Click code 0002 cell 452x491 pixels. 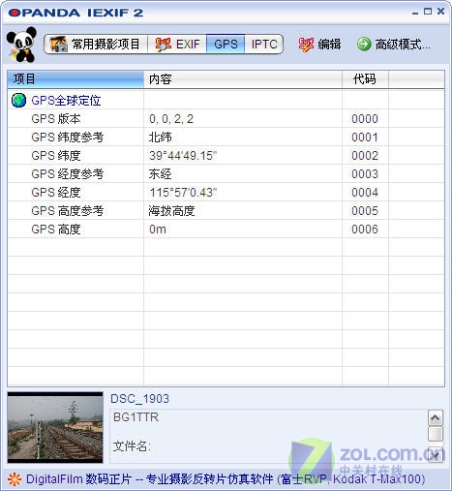click(365, 156)
